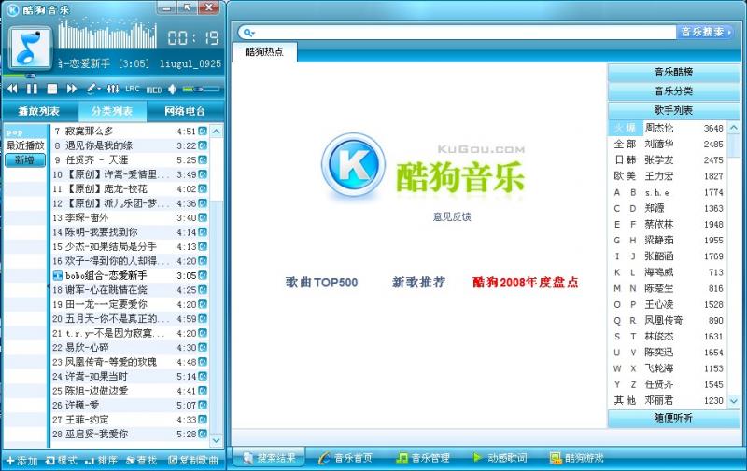Screen dimensions: 747x471
Task: Open the search magnifier dropdown
Action: point(248,33)
